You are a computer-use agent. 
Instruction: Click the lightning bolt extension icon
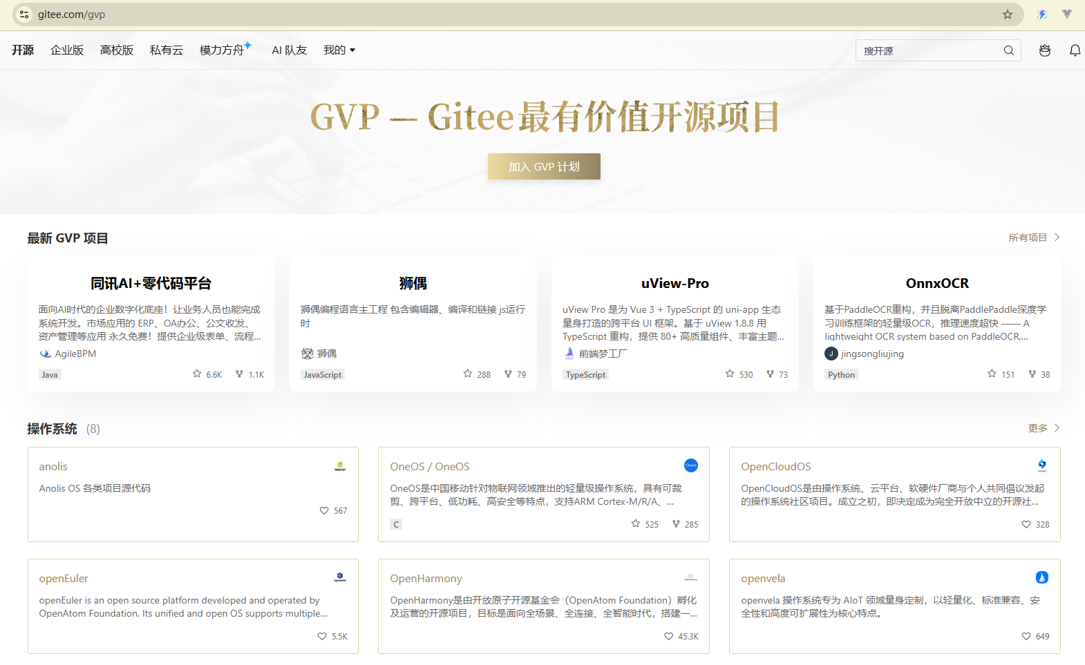1042,15
